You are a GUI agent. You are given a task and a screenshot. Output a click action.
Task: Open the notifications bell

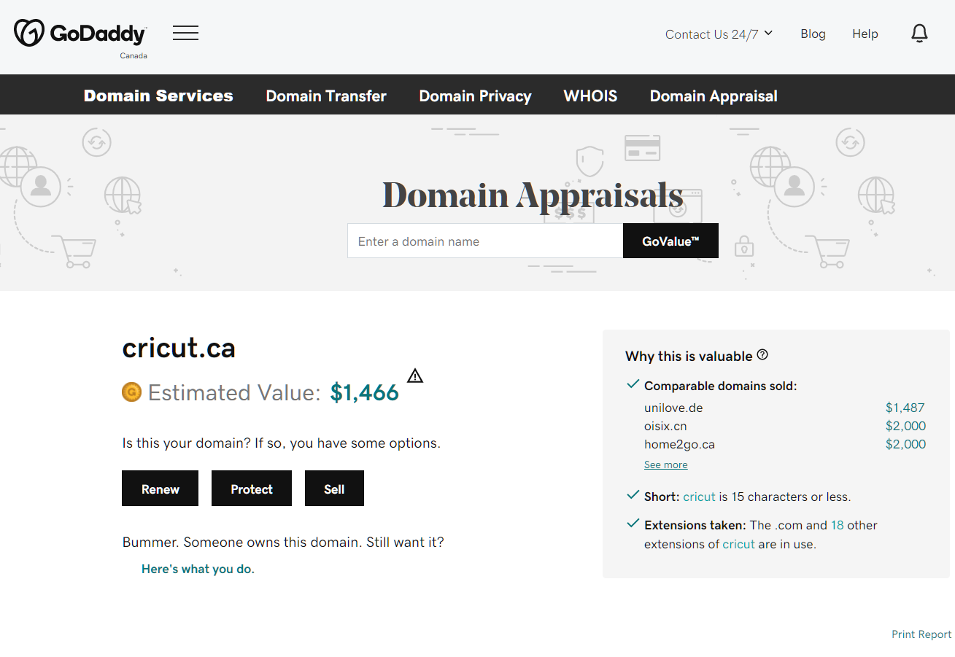920,34
